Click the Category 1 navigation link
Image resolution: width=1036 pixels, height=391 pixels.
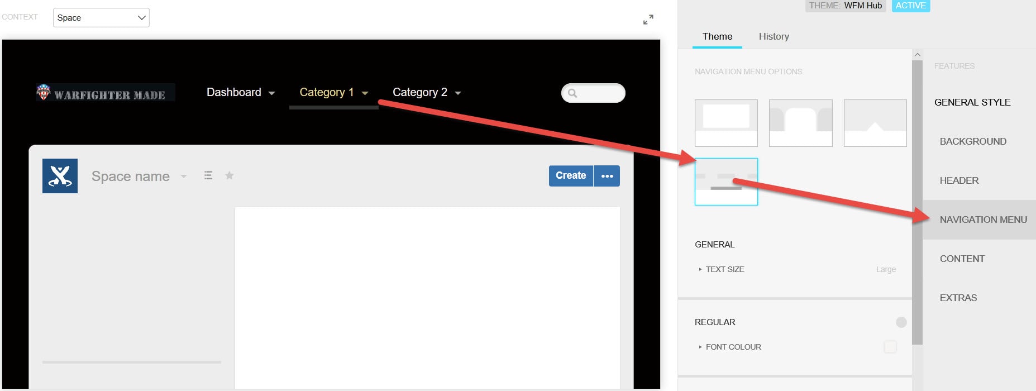point(327,92)
